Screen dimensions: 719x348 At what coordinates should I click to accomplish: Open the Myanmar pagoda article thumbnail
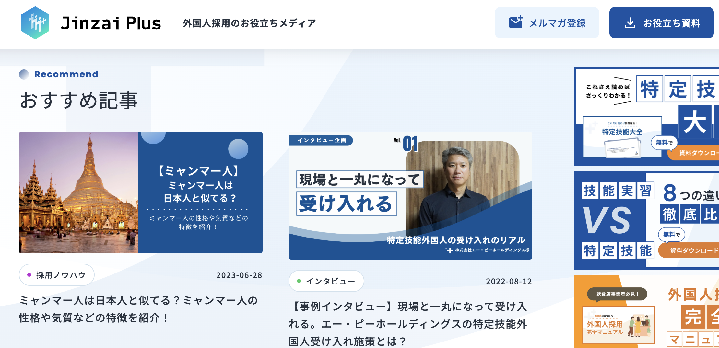tap(140, 192)
